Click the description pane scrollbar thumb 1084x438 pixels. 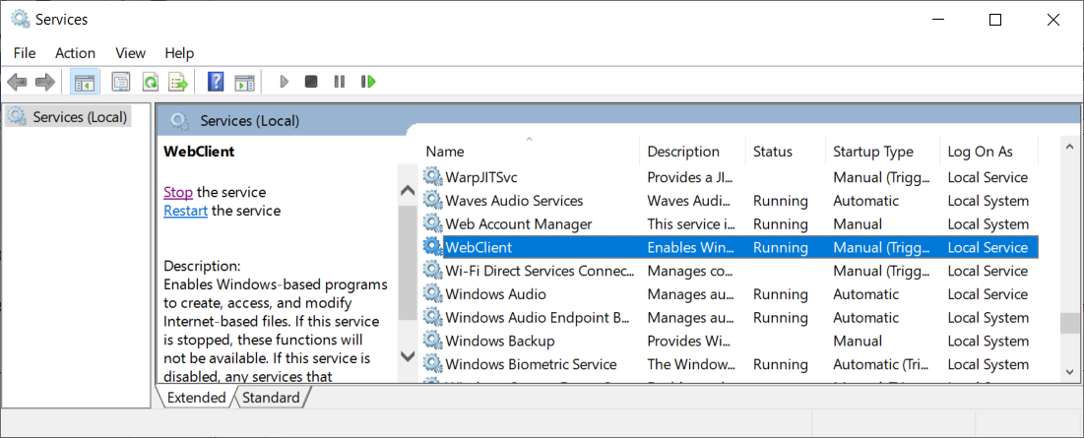click(x=409, y=263)
